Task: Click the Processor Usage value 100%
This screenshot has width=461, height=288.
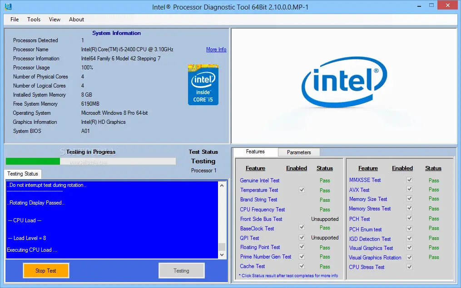Action: [x=87, y=68]
